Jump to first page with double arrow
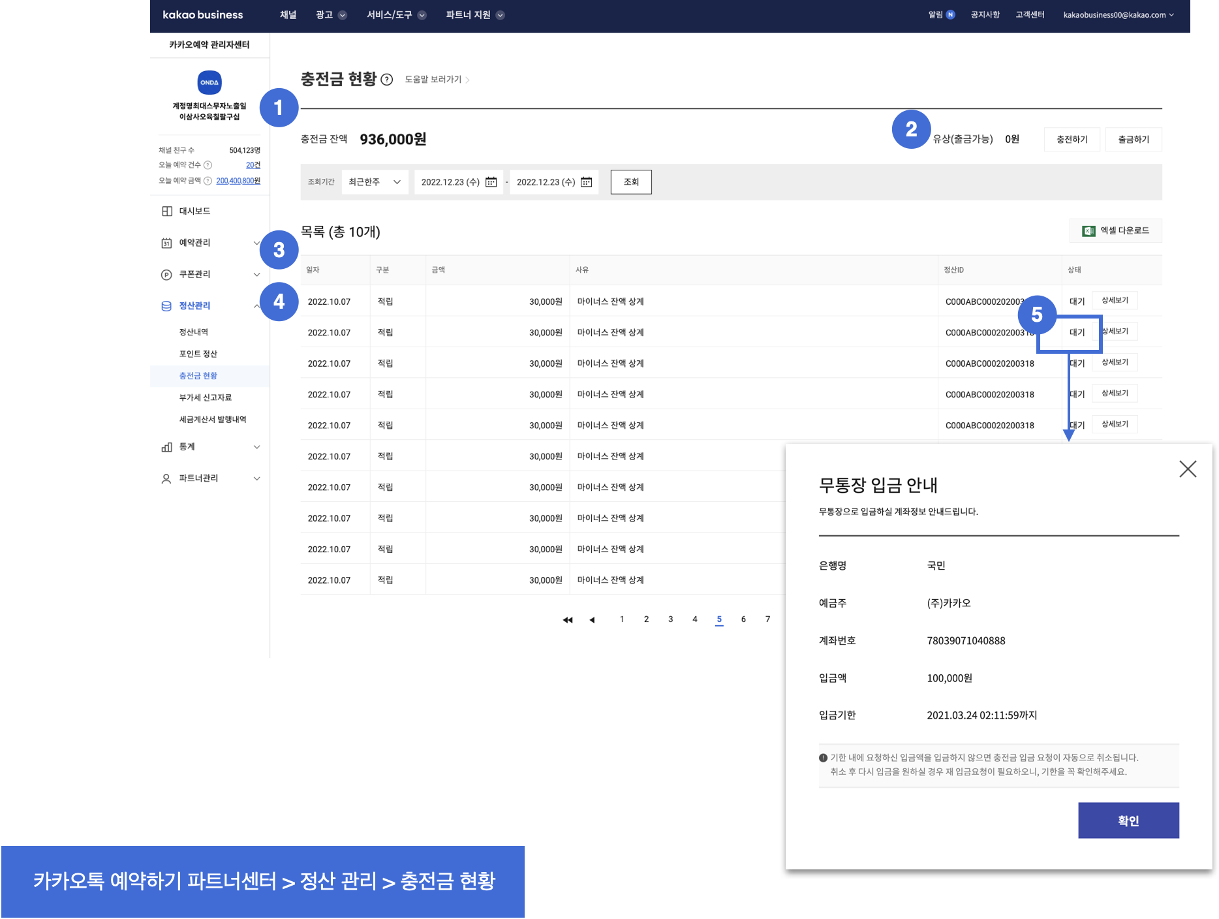1219x919 pixels. click(x=568, y=620)
